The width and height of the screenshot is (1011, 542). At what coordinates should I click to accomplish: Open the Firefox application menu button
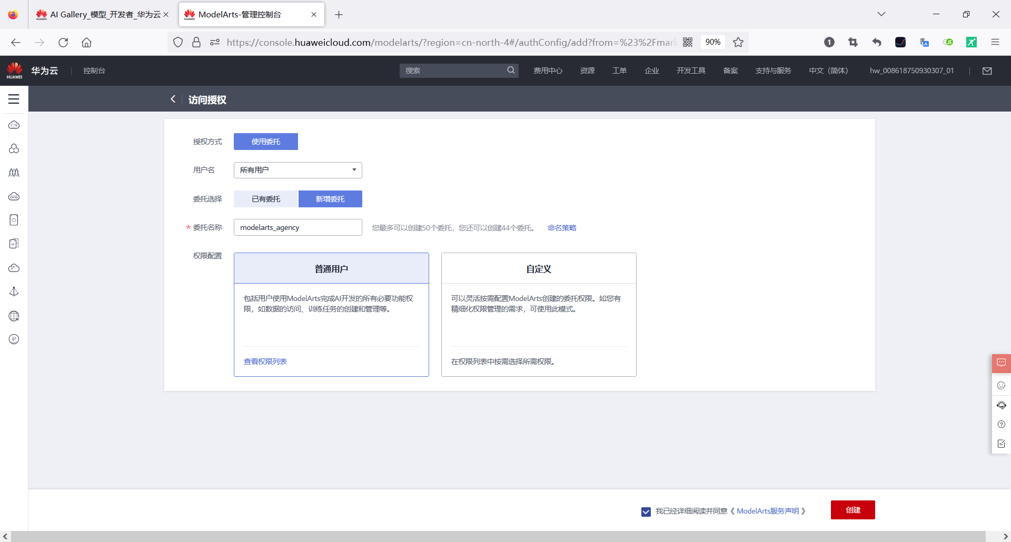click(995, 42)
